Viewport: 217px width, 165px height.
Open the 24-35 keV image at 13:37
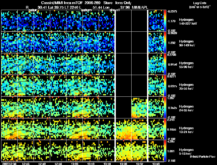[139, 107]
